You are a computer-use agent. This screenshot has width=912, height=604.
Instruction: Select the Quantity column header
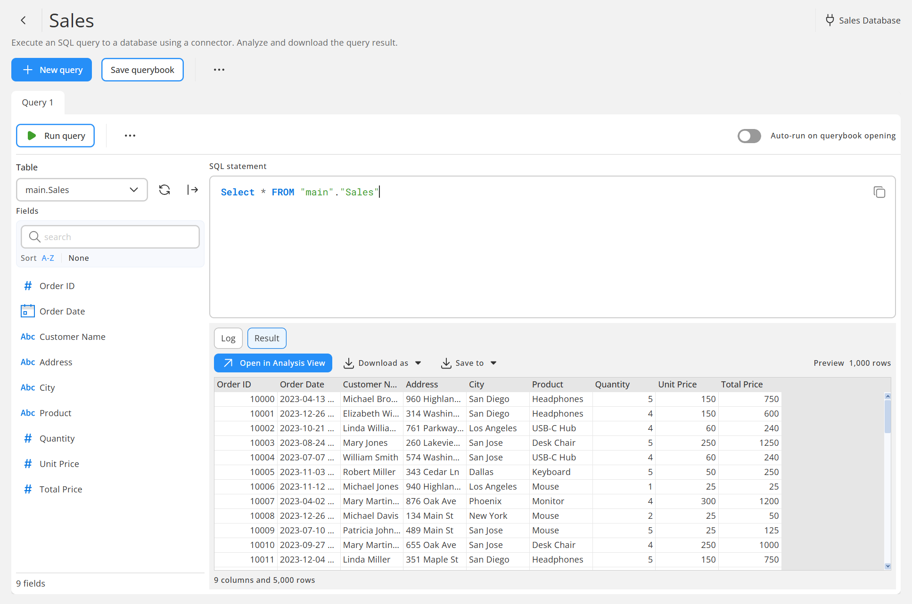click(x=624, y=384)
